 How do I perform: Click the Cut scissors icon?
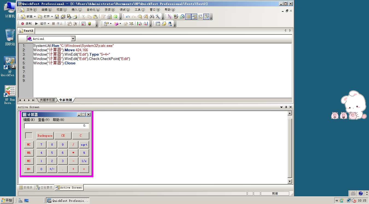tap(83, 17)
